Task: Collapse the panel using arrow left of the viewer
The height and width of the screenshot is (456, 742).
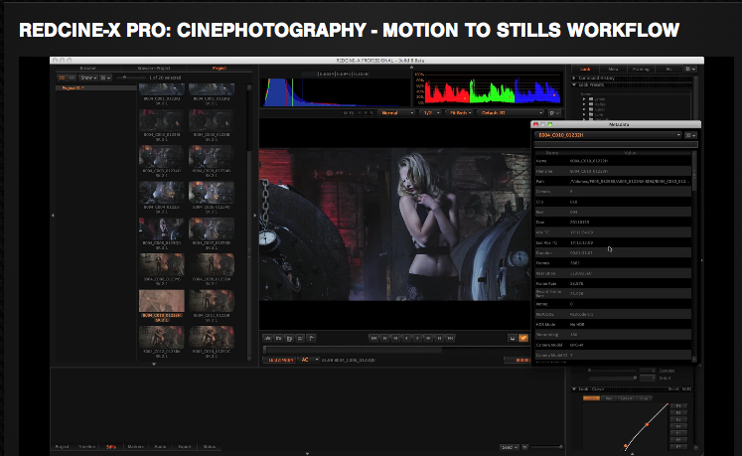Action: tap(255, 216)
